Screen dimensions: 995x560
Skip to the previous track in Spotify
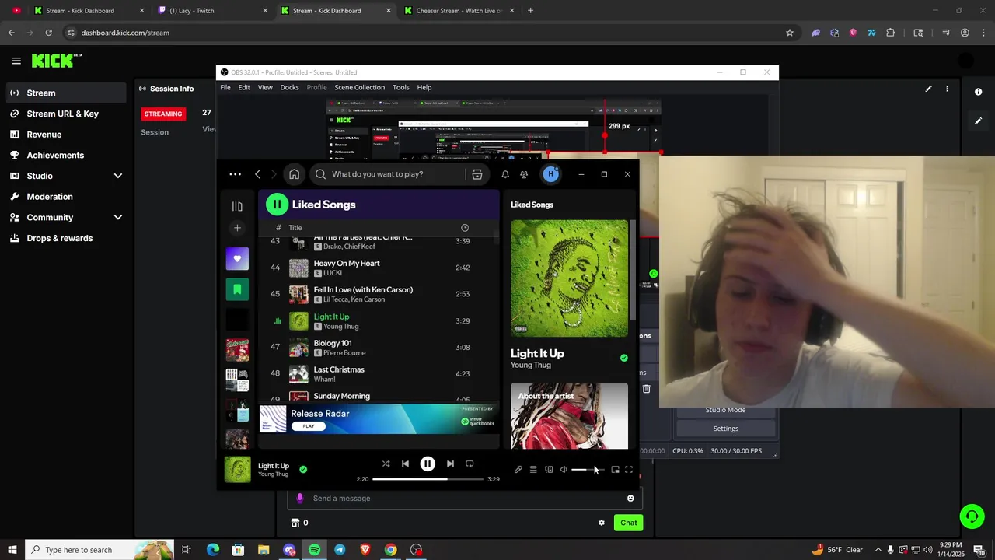point(405,464)
